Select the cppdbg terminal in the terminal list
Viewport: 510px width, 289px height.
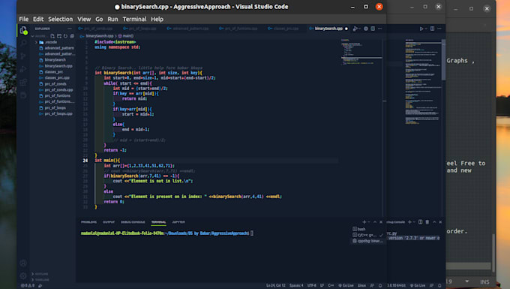(x=367, y=241)
